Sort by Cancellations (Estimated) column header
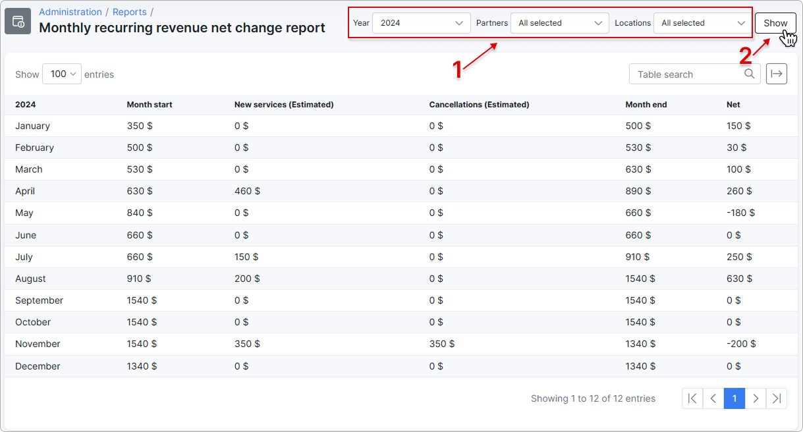 pyautogui.click(x=479, y=105)
